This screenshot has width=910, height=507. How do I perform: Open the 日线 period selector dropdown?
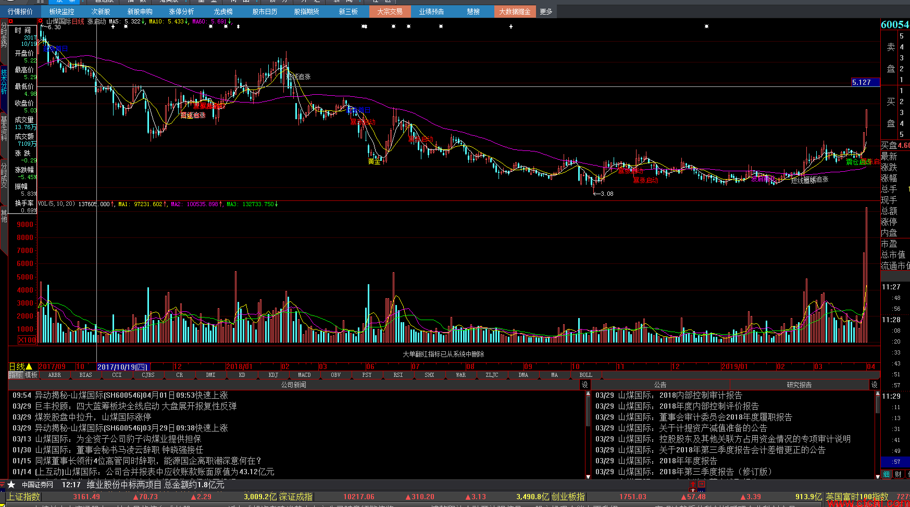[21, 366]
